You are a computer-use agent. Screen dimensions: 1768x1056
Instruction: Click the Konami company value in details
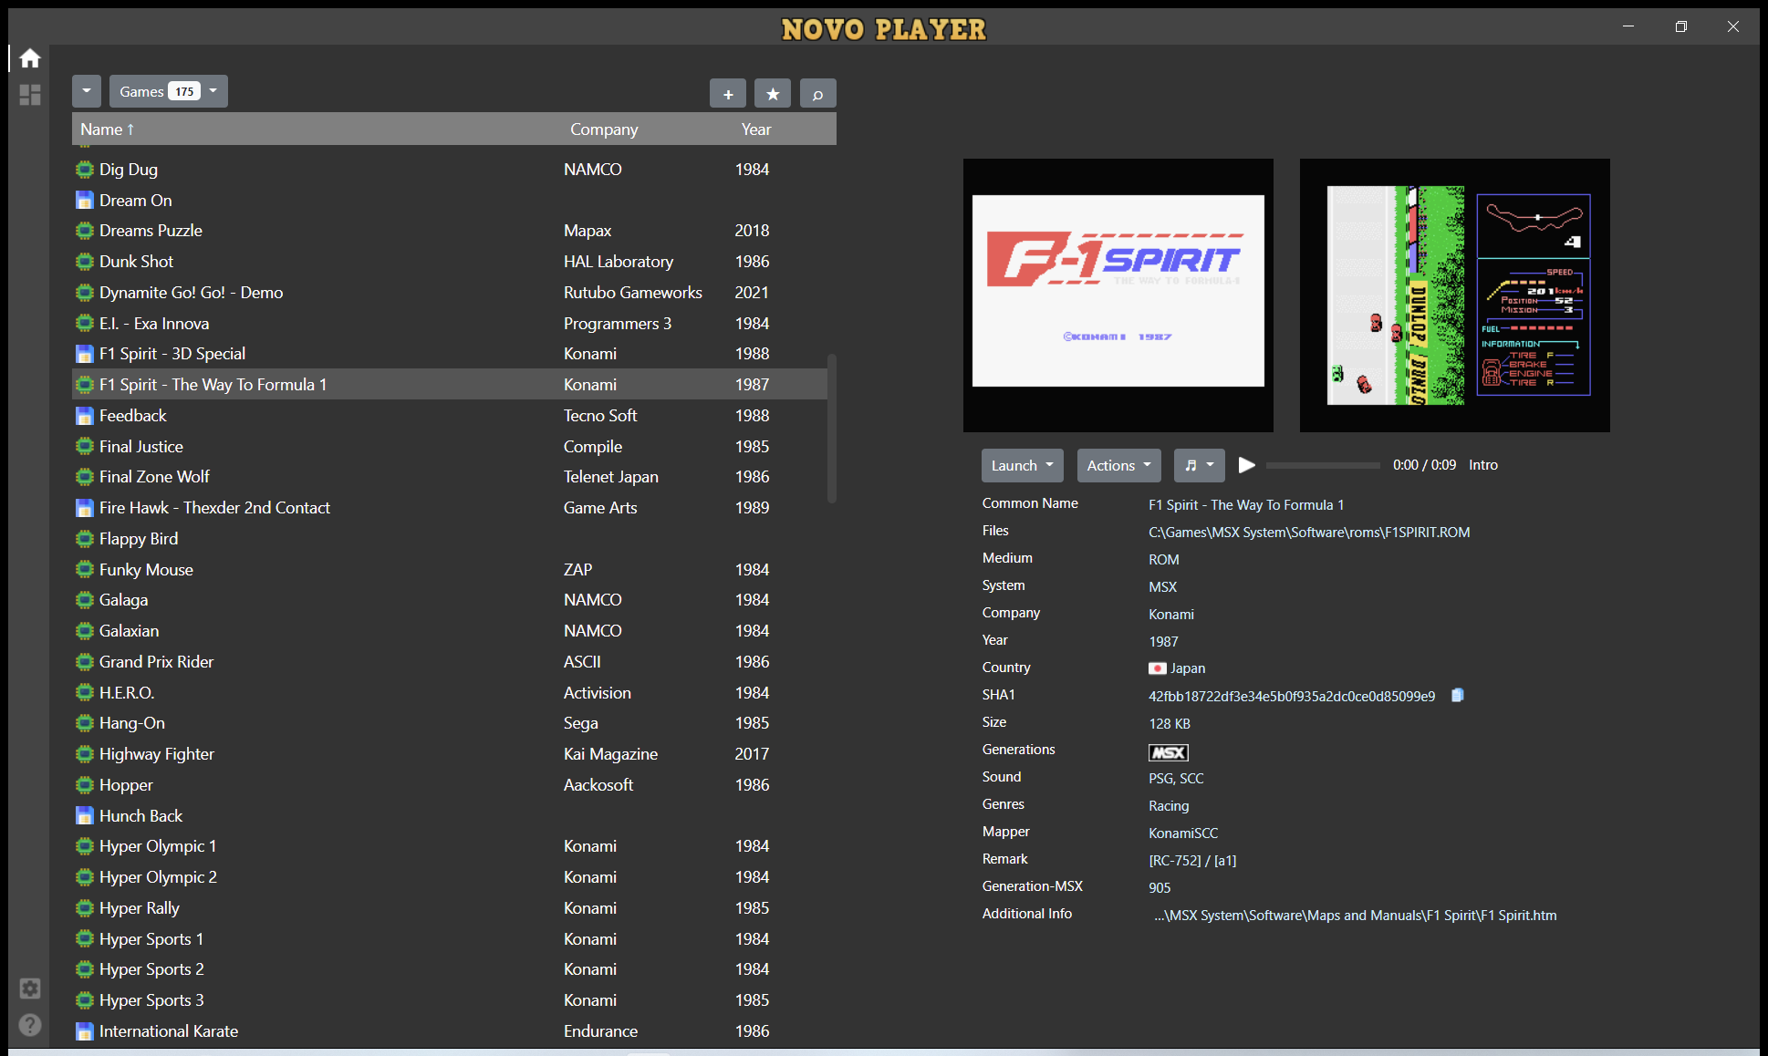click(1171, 614)
